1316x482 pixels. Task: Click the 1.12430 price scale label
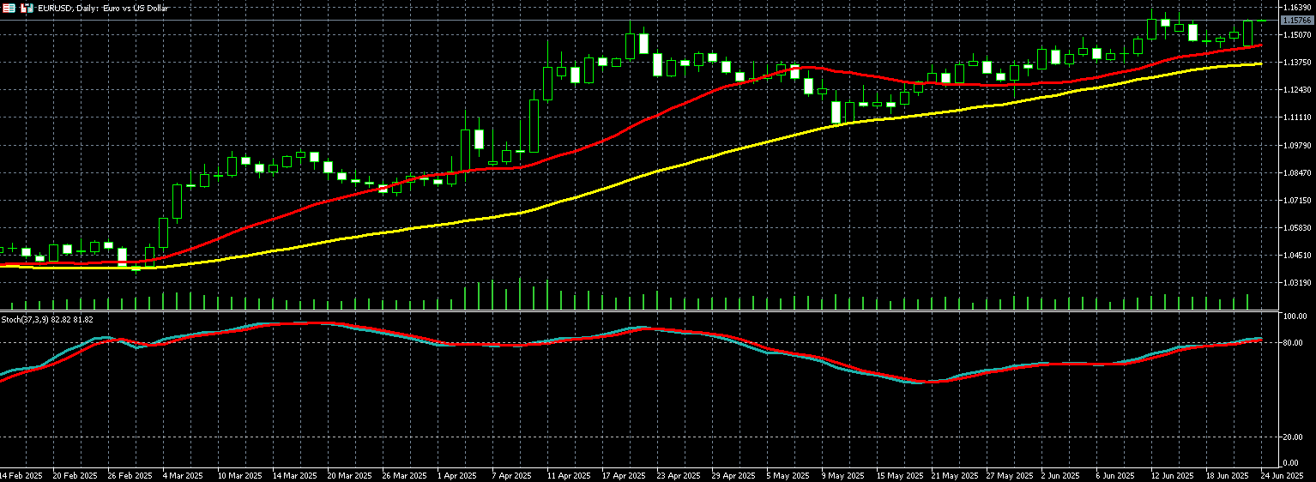tap(1296, 90)
